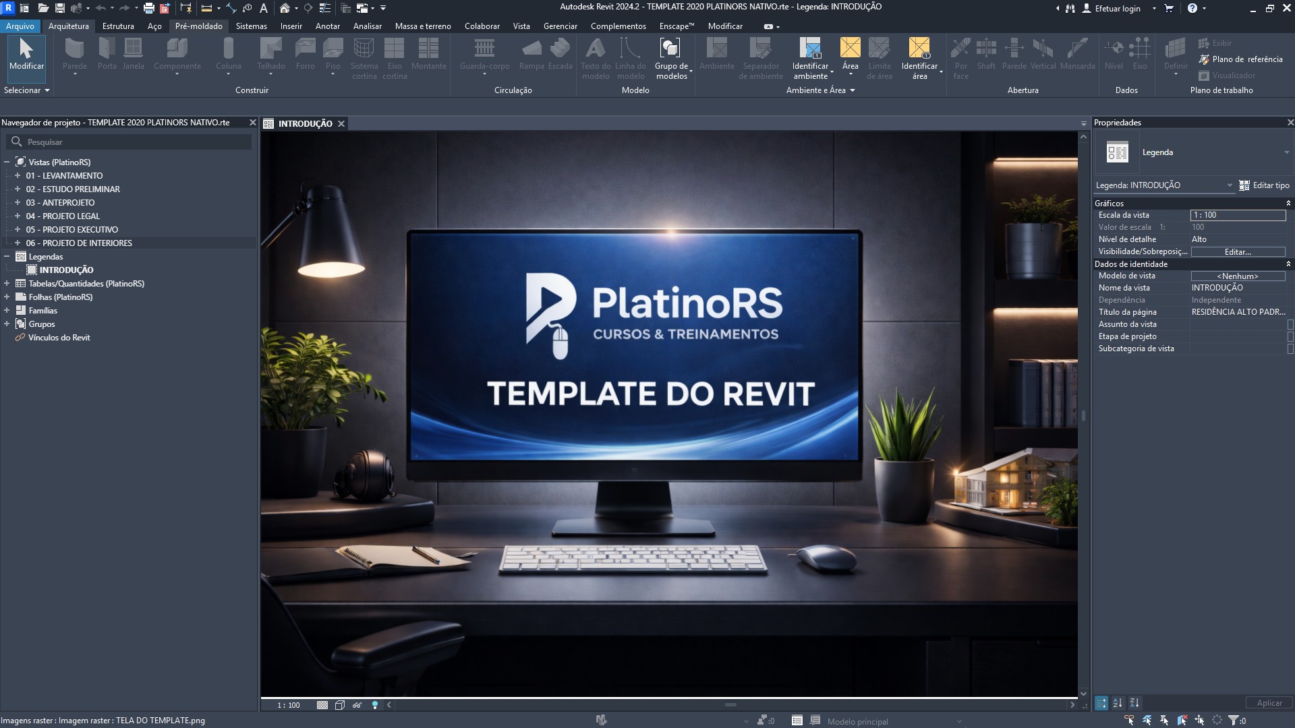This screenshot has height=728, width=1295.
Task: Open Legenda: INTRODUÇÃO dropdown
Action: [1163, 185]
